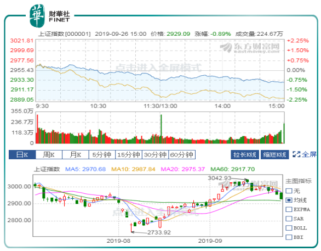The width and height of the screenshot is (321, 251).
Task: Click the 2019-09 date axis label
Action: click(x=210, y=241)
